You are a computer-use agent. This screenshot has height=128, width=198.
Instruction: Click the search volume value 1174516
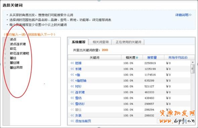pos(150,75)
